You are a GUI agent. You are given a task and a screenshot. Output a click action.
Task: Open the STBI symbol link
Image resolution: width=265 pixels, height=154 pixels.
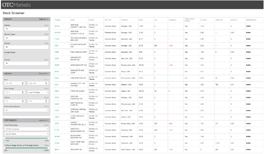click(x=57, y=46)
